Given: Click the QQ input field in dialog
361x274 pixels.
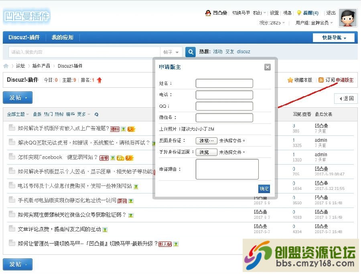Looking at the screenshot, I should [224, 106].
